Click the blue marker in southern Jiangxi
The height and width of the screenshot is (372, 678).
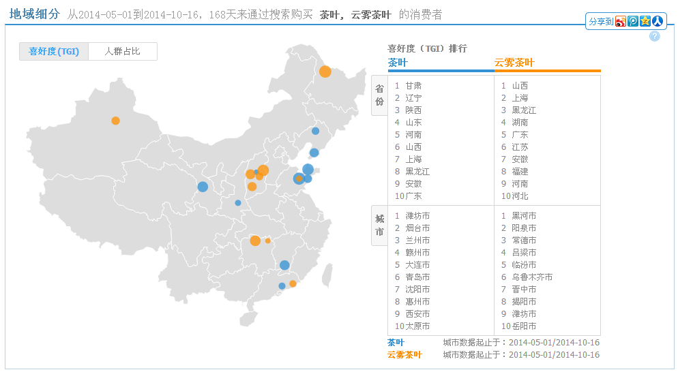pos(284,265)
